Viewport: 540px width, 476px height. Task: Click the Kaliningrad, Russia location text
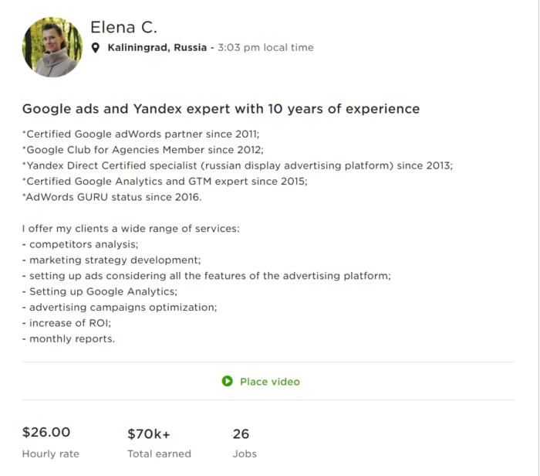pos(157,48)
